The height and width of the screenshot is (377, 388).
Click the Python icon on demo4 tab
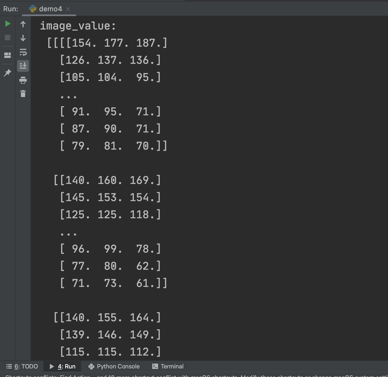pos(33,9)
